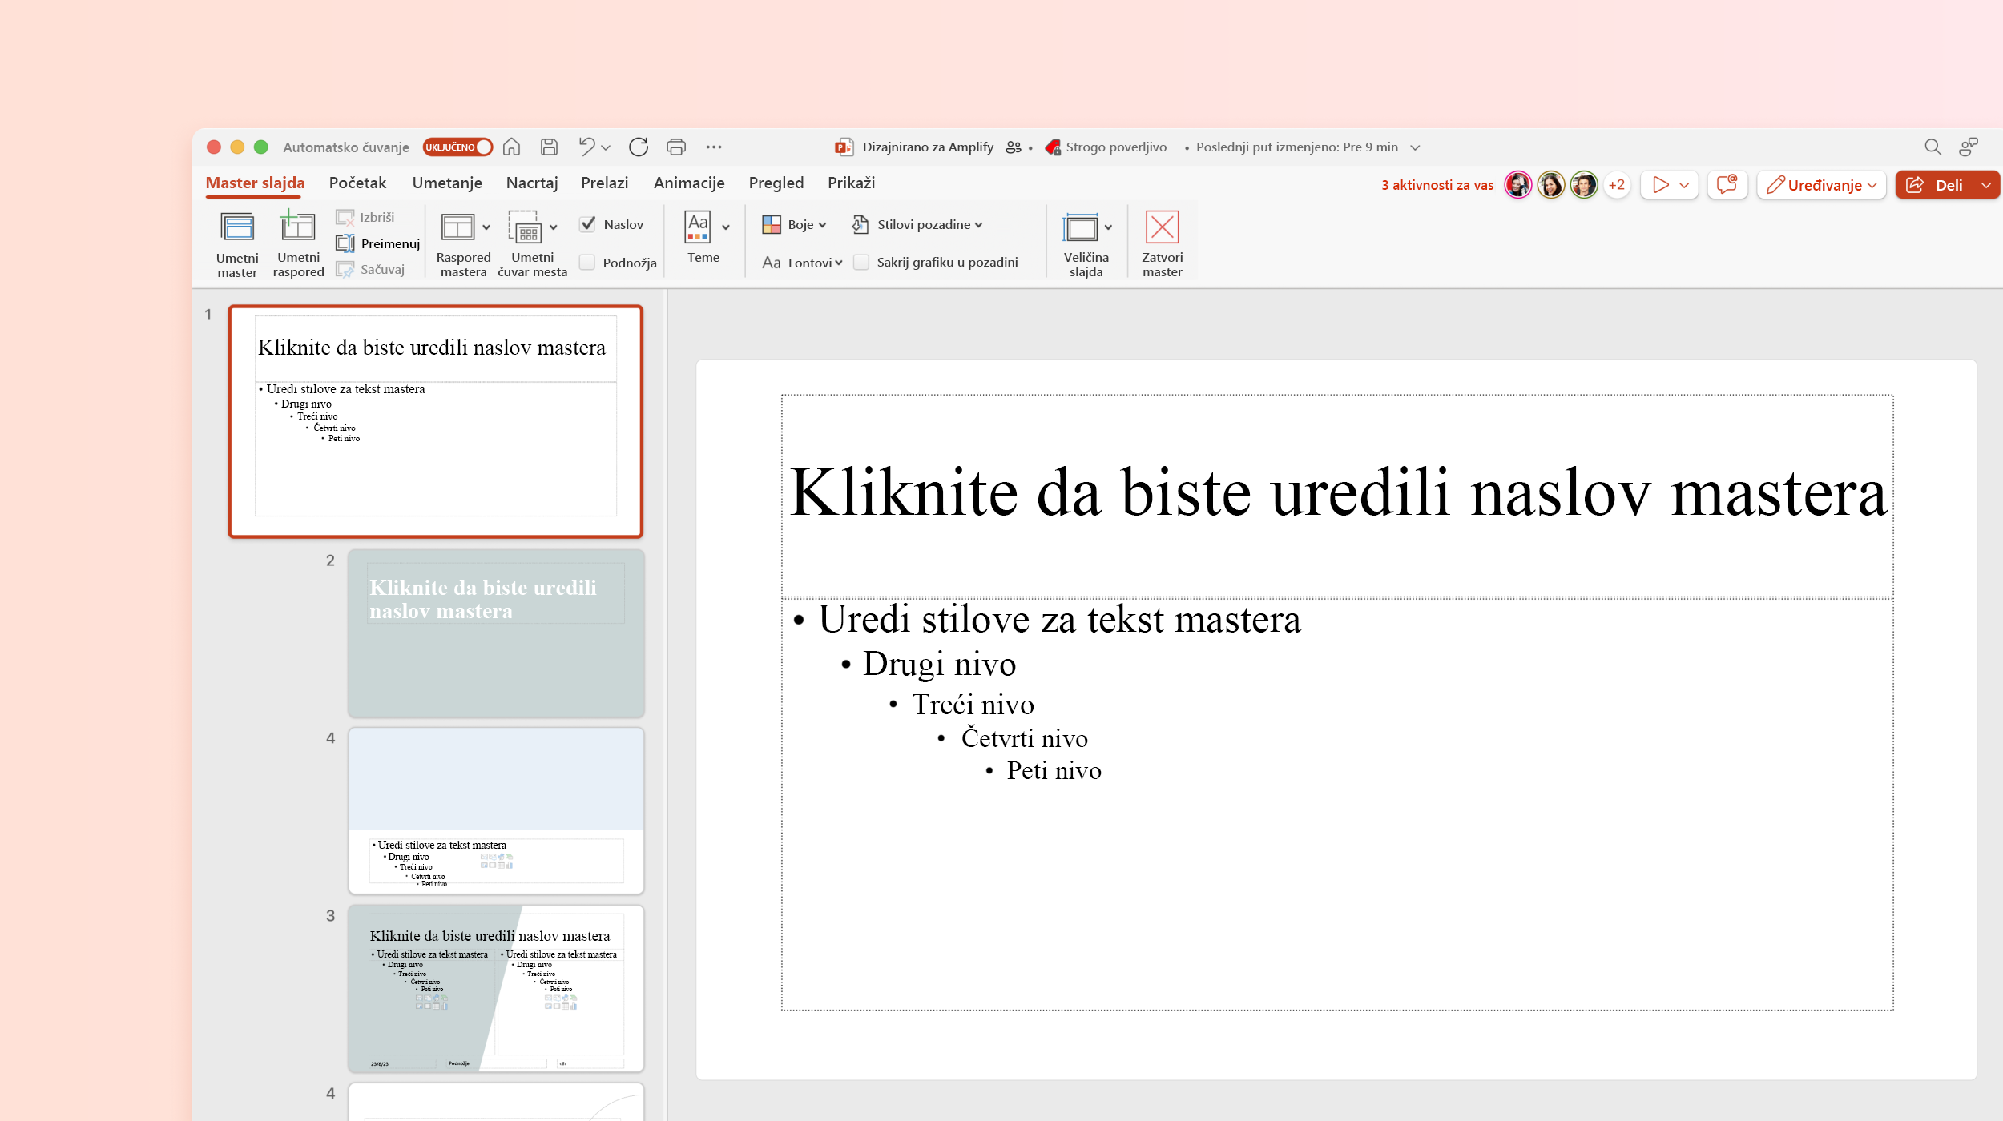Viewport: 2003px width, 1121px height.
Task: Click the Izbriši layout button
Action: [365, 217]
